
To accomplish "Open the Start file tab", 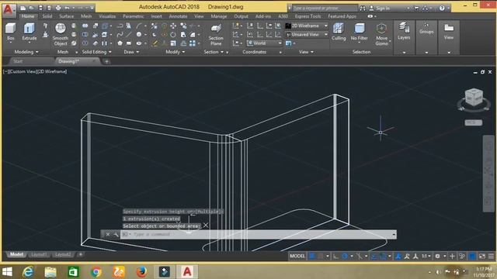I will (18, 61).
